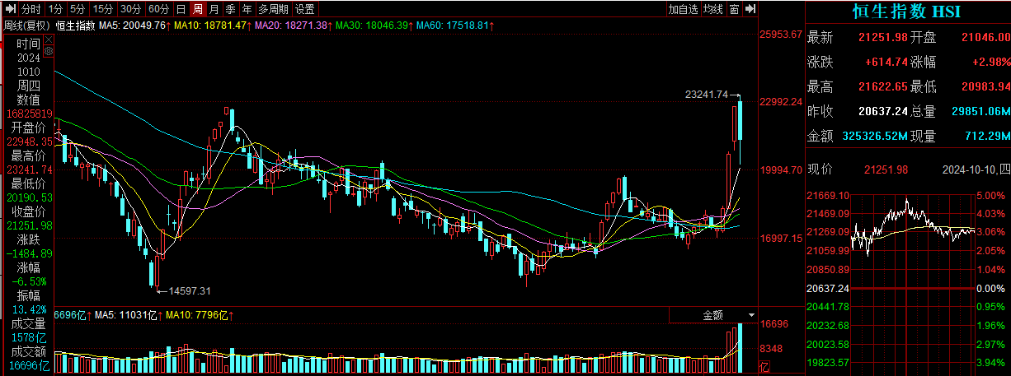Viewport: 1011px width, 376px height.
Task: Select the 5分 period tab
Action: 77,9
